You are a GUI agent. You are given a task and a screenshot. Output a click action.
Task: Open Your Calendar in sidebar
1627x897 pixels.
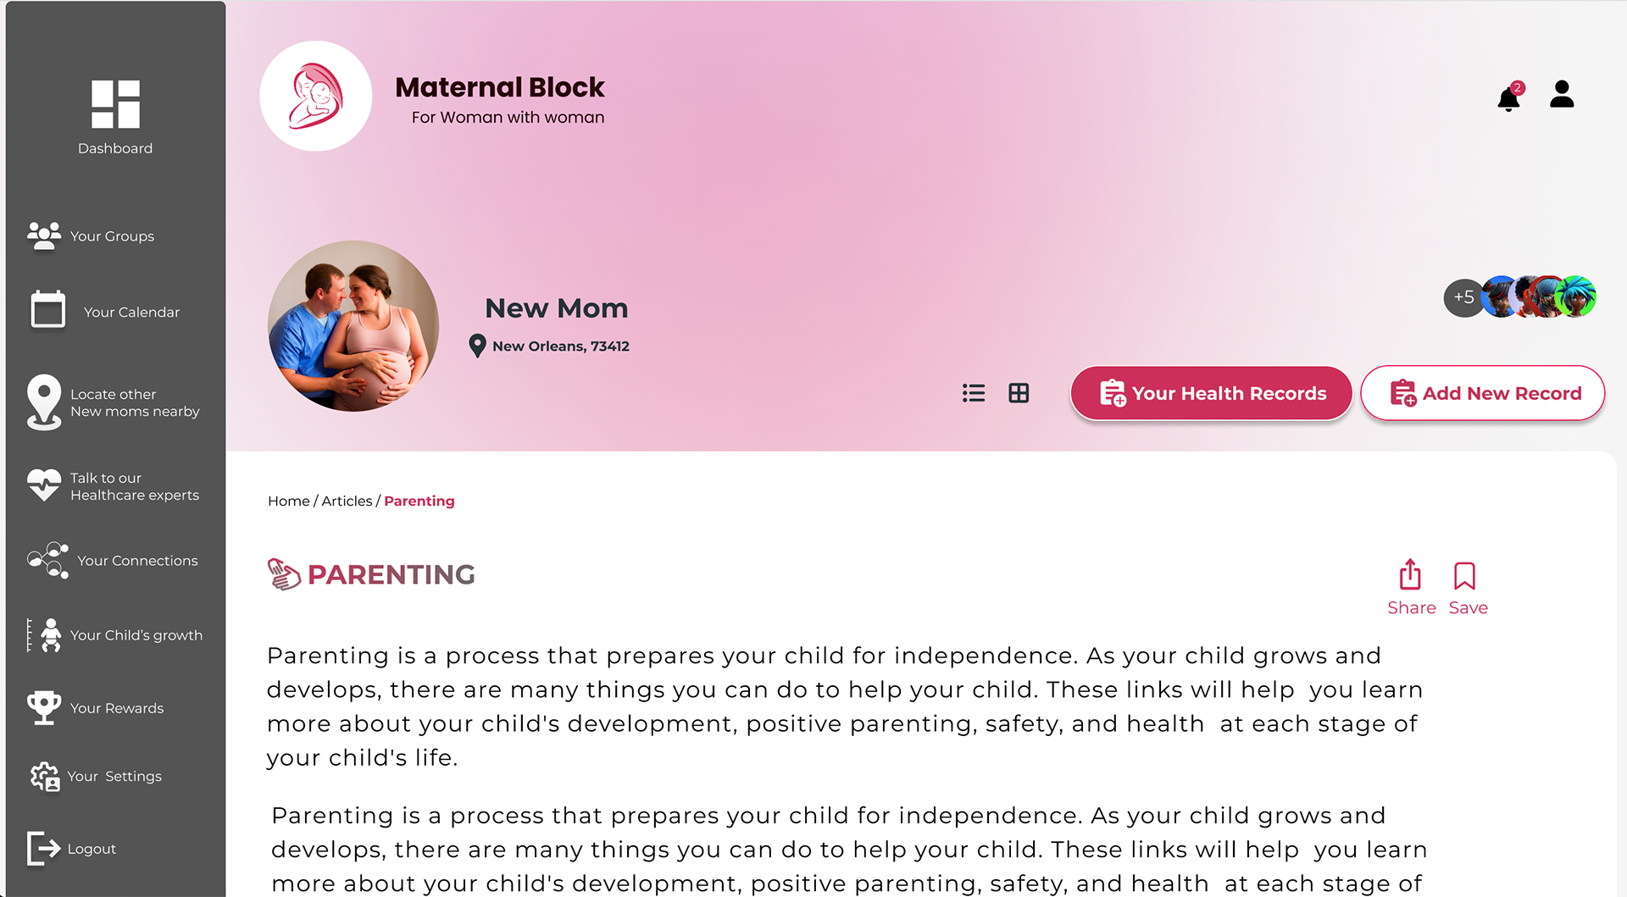pyautogui.click(x=106, y=311)
